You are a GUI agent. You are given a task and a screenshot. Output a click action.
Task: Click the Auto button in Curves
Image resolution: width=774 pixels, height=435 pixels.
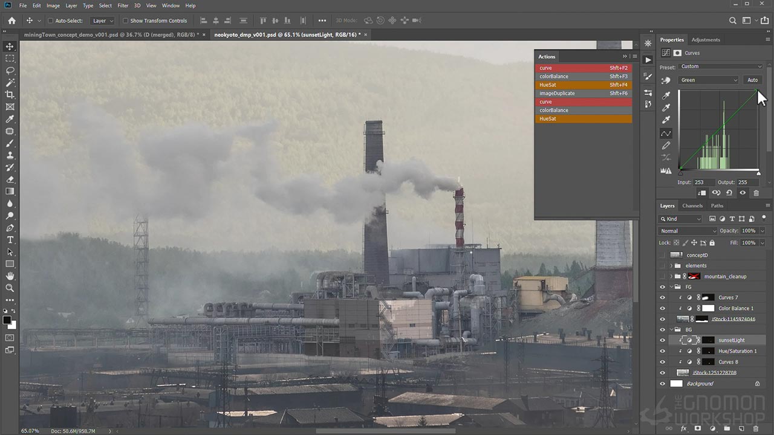pyautogui.click(x=752, y=80)
